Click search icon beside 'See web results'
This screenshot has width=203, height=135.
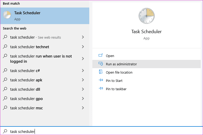pyautogui.click(x=5, y=37)
